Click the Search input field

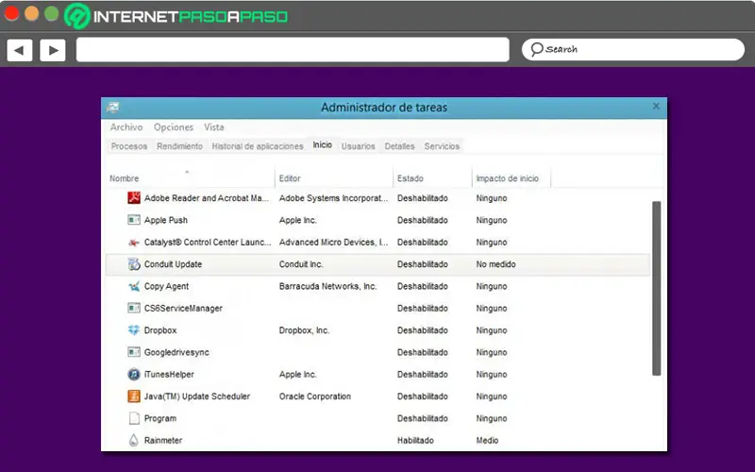[632, 49]
